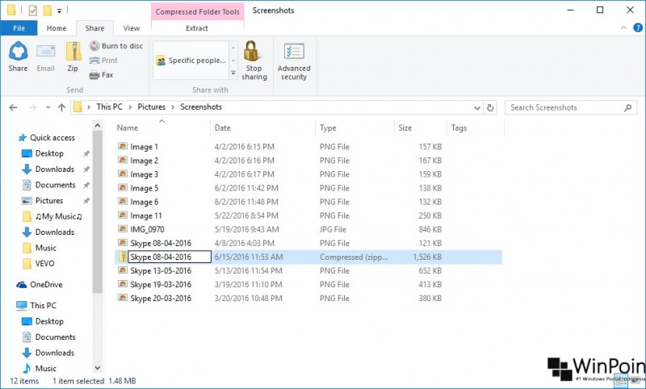Click the Tags column header
Screen dimensions: 646x389
point(476,128)
